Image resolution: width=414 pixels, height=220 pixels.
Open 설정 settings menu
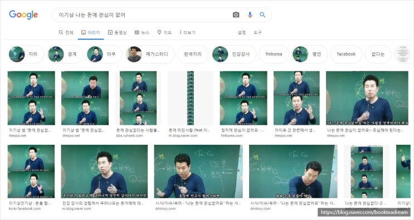pyautogui.click(x=242, y=32)
